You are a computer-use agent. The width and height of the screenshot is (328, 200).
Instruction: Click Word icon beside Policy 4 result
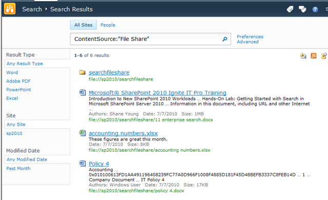point(83,163)
